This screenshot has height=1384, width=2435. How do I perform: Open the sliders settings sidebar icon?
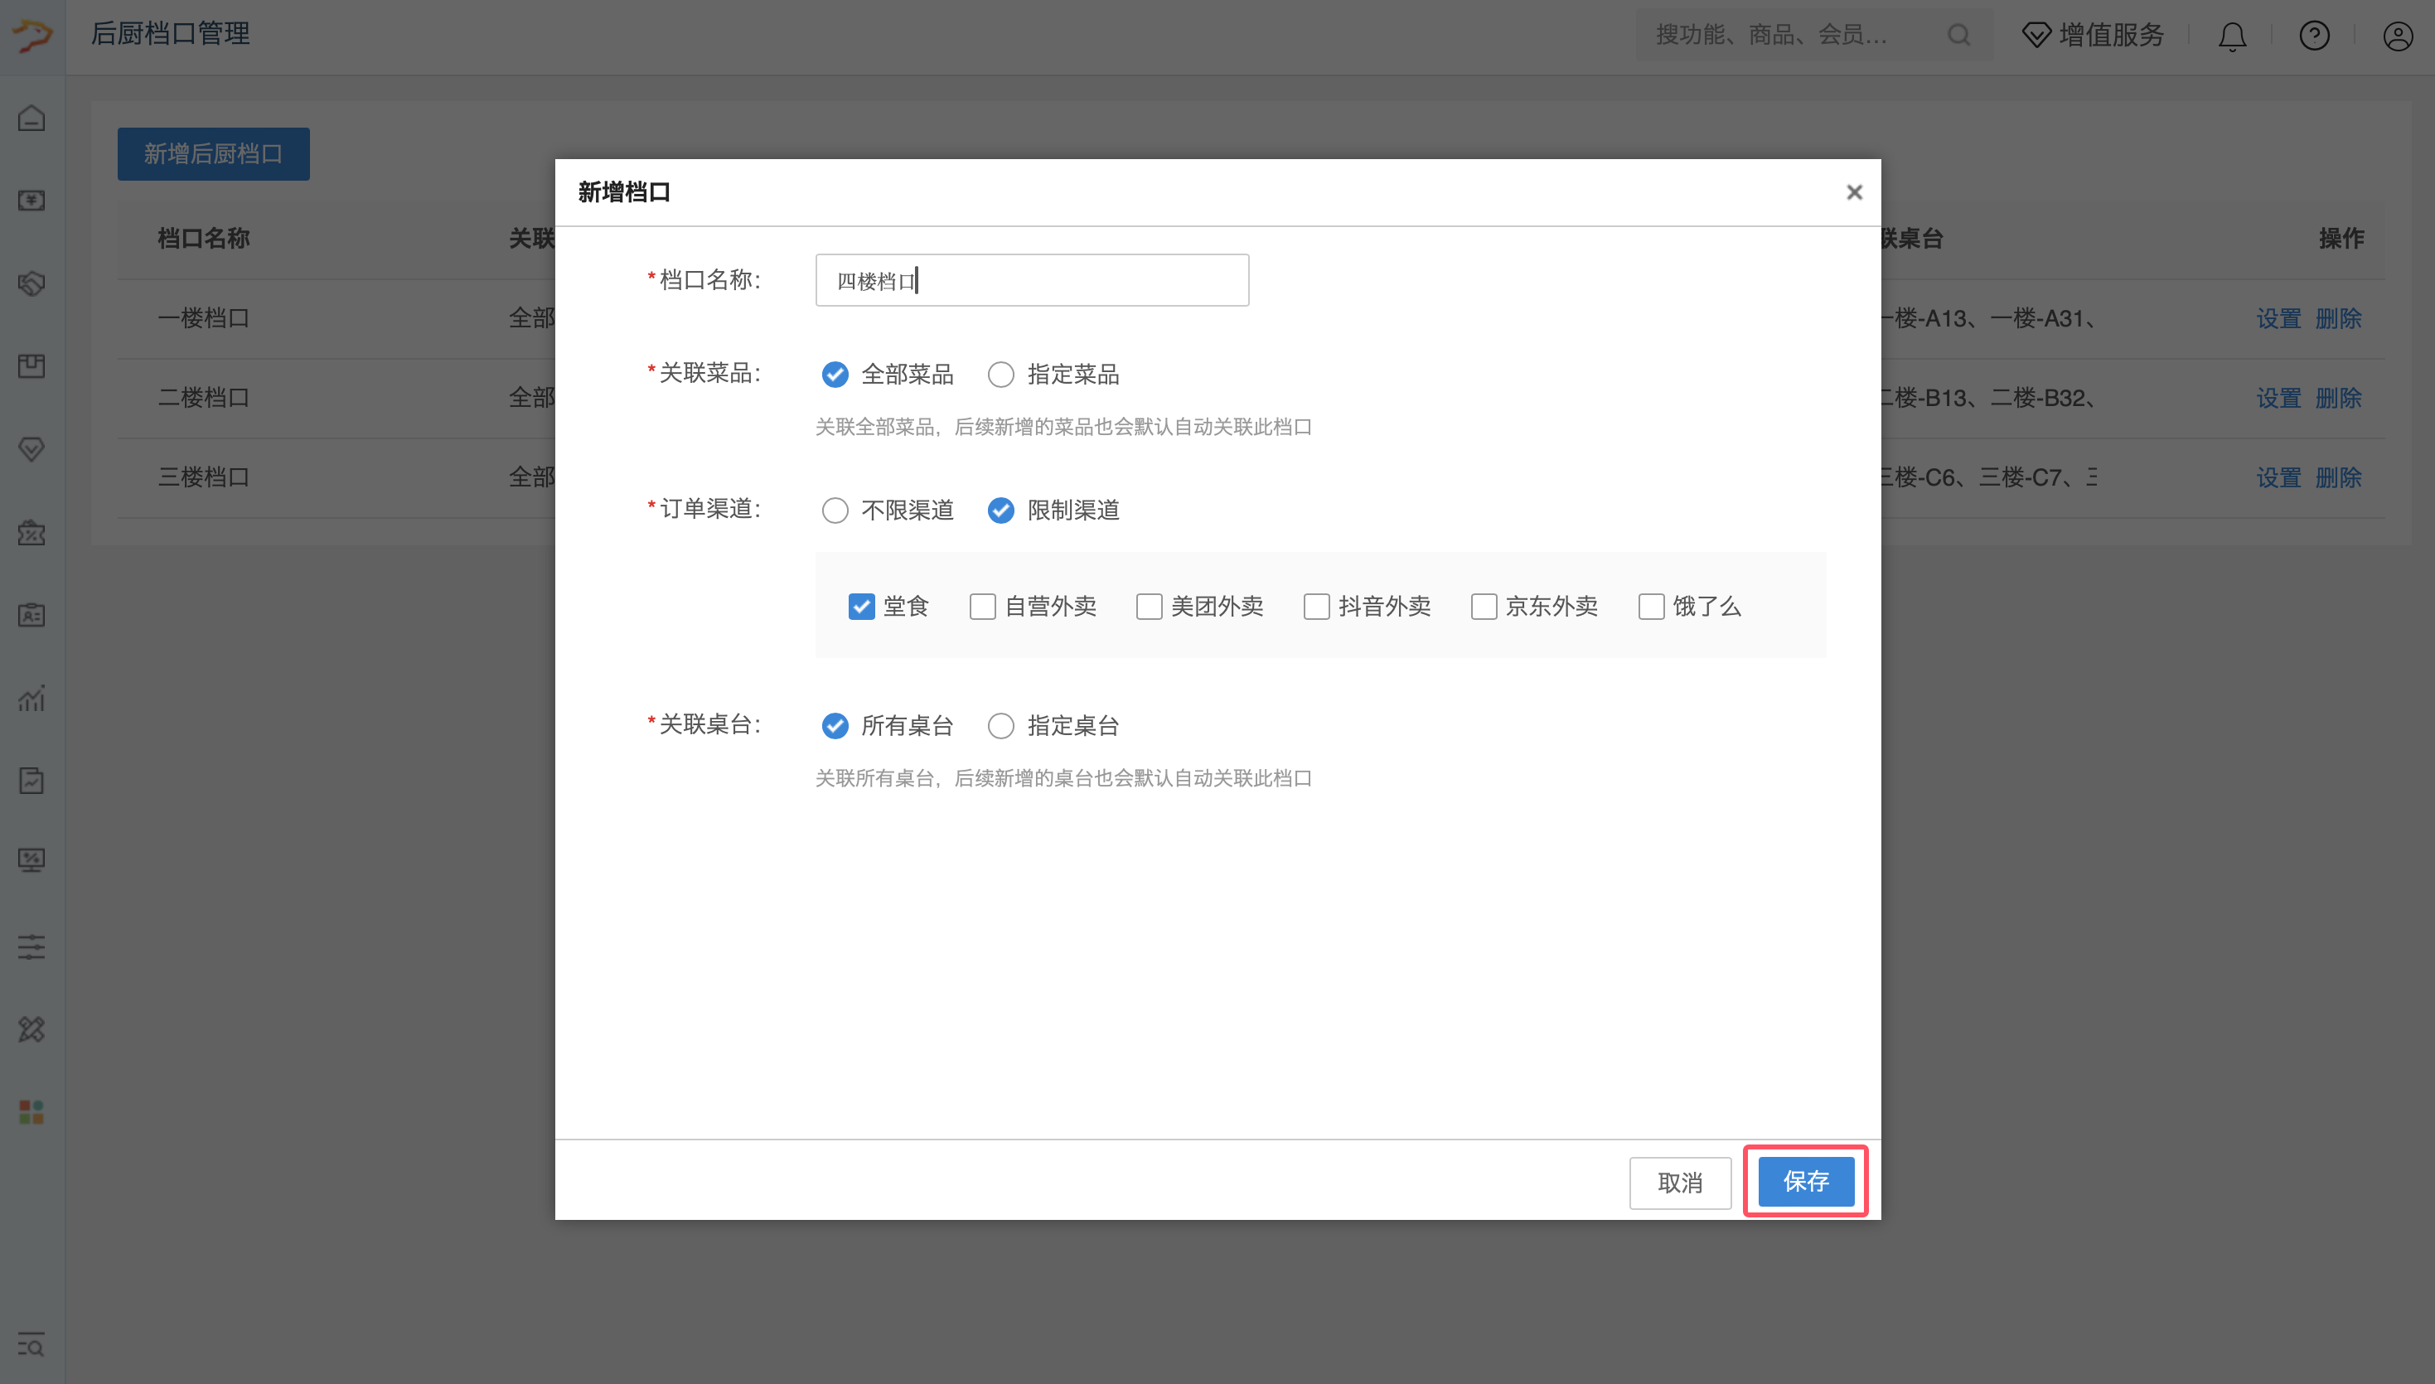click(x=31, y=946)
